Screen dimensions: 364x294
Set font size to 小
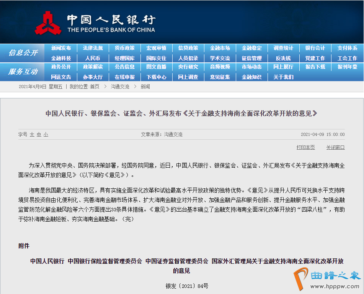point(46,135)
